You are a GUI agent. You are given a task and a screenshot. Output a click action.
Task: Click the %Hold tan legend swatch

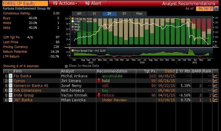point(73,27)
